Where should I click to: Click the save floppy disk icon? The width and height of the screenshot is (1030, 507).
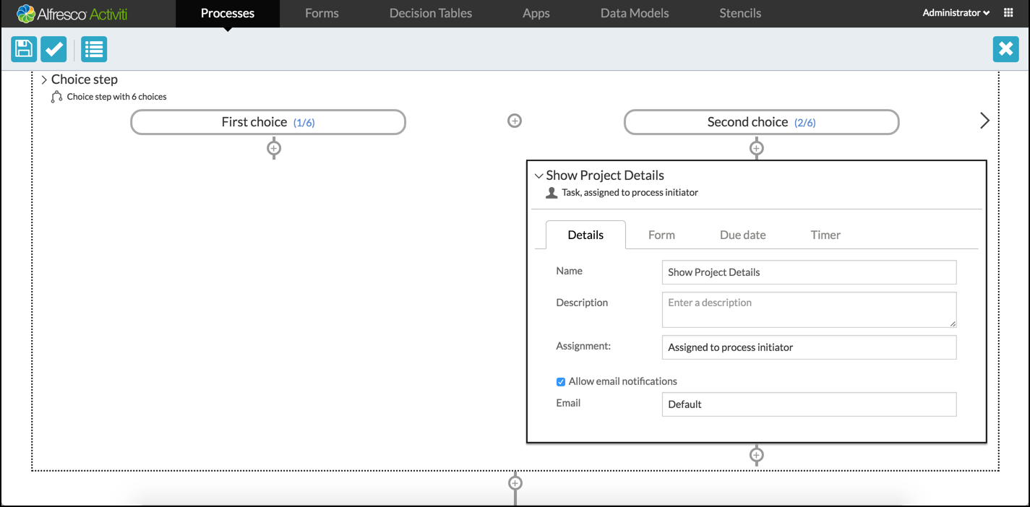pos(24,49)
